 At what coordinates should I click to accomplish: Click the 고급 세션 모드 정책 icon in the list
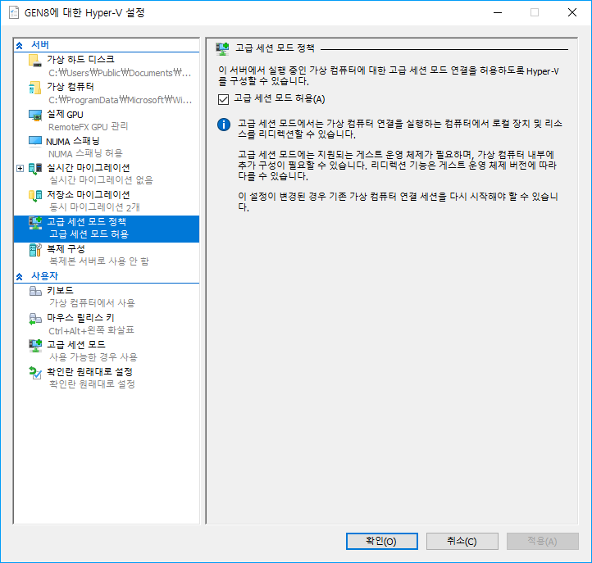(x=35, y=223)
